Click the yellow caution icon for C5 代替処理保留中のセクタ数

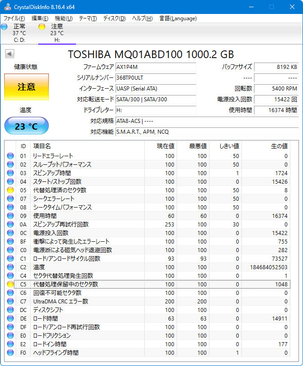(10, 284)
